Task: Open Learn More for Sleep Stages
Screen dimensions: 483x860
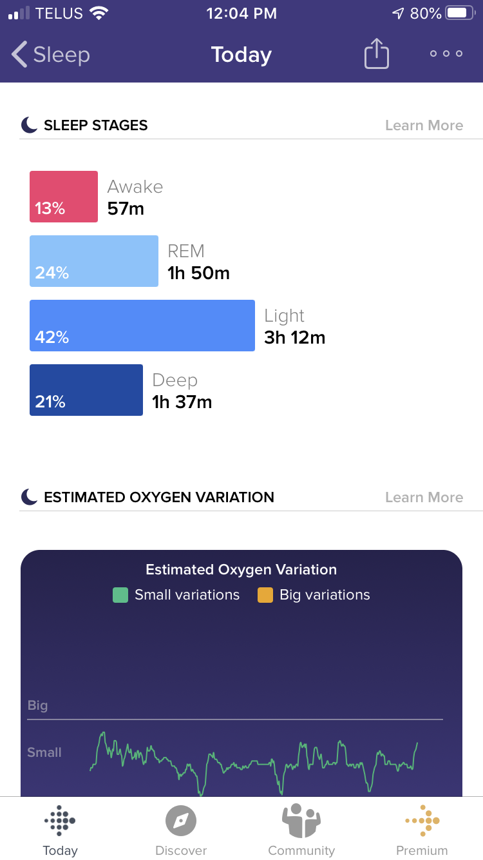Action: click(x=424, y=125)
